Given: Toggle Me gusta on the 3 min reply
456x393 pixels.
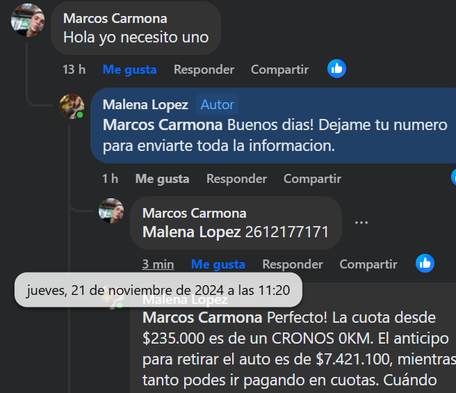Looking at the screenshot, I should click(218, 264).
